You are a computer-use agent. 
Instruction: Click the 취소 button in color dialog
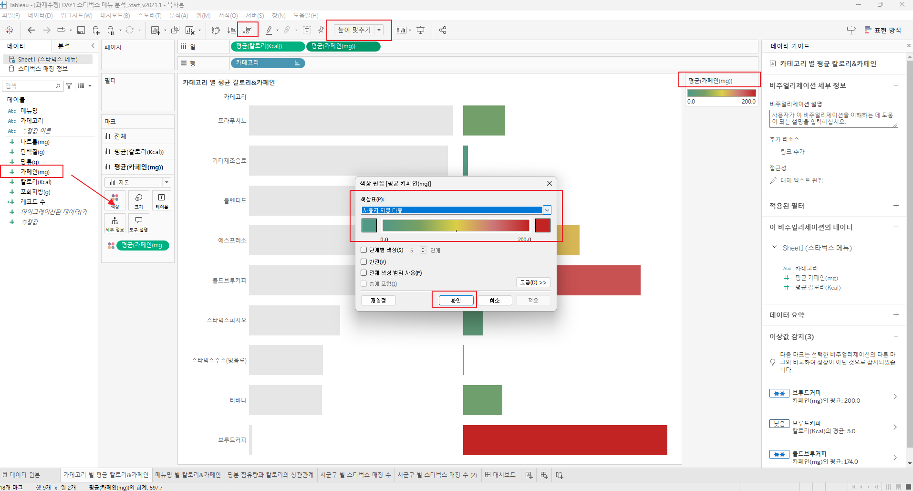pos(495,301)
